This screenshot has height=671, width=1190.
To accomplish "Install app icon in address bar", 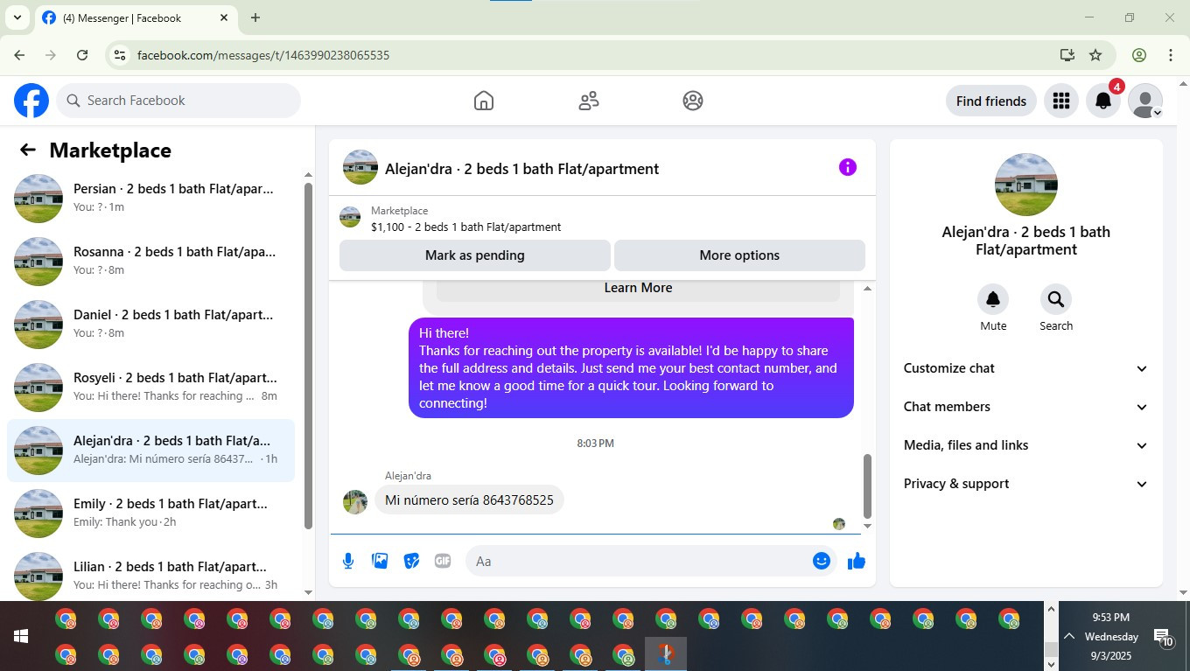I will (1067, 55).
